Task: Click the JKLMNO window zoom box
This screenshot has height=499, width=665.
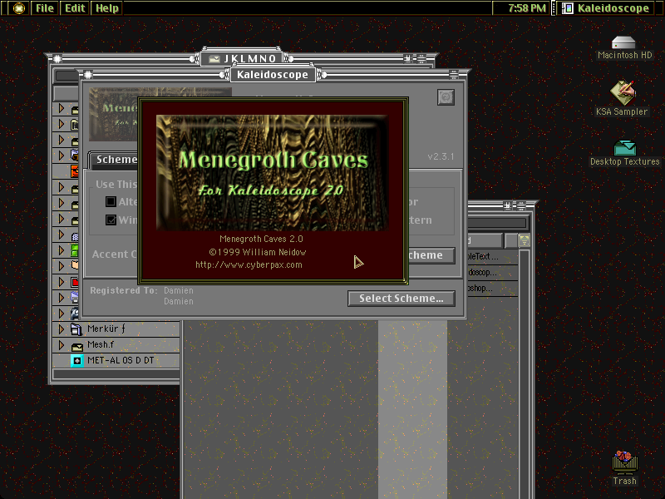Action: (407, 58)
